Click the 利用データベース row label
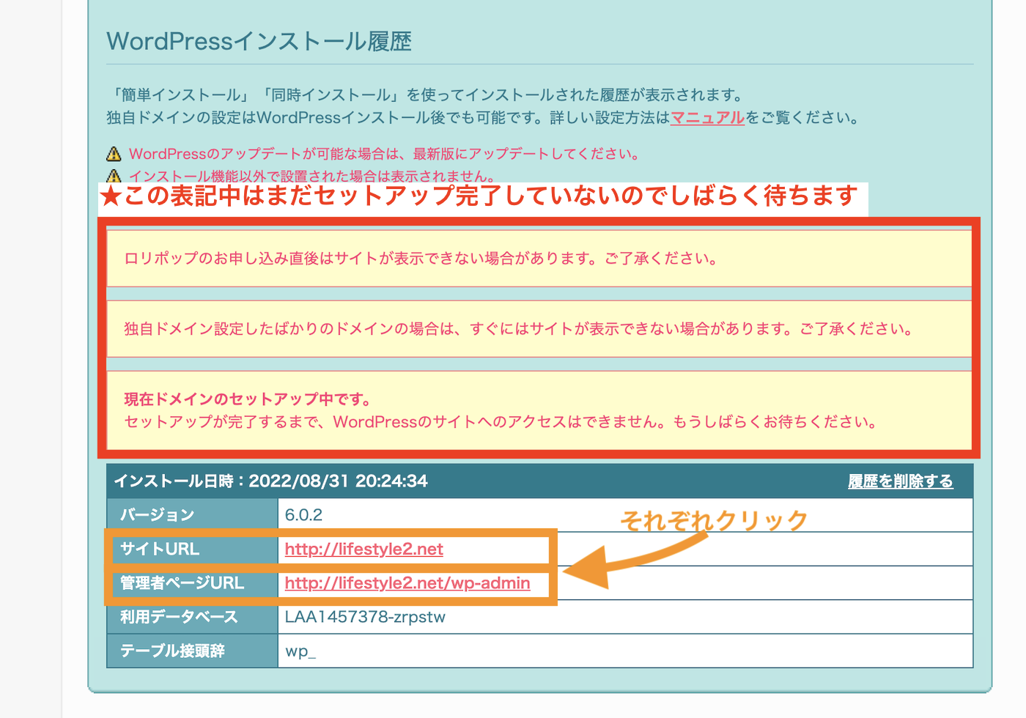The image size is (1026, 718). (x=179, y=616)
